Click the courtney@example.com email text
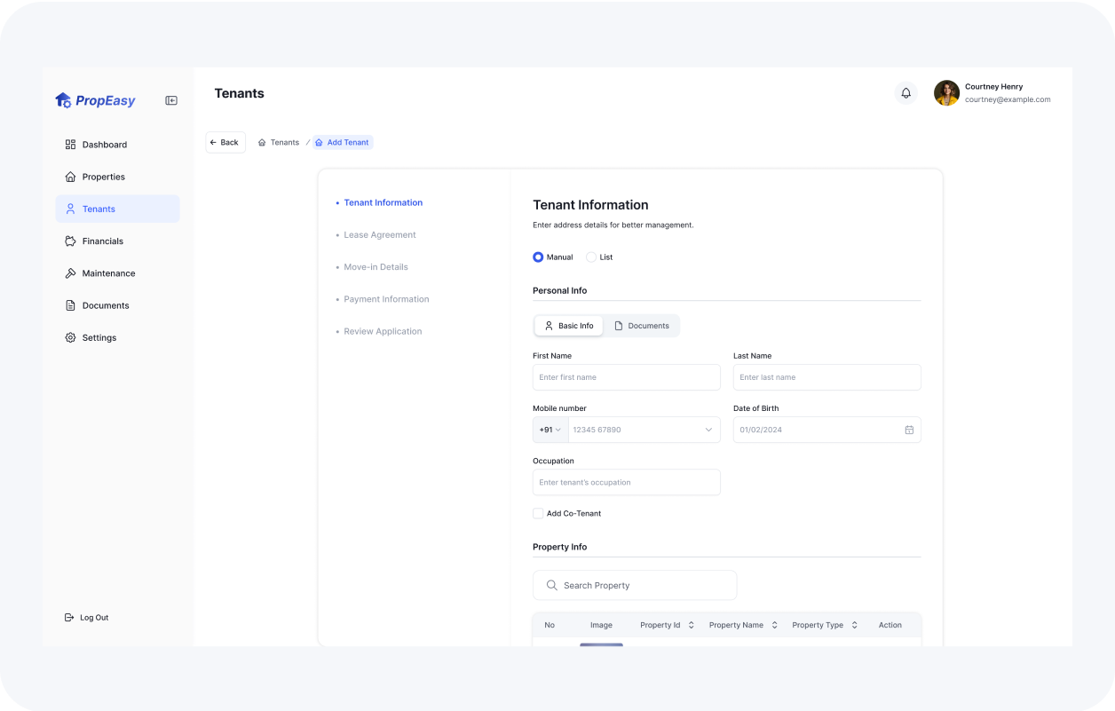1115x711 pixels. 1008,99
